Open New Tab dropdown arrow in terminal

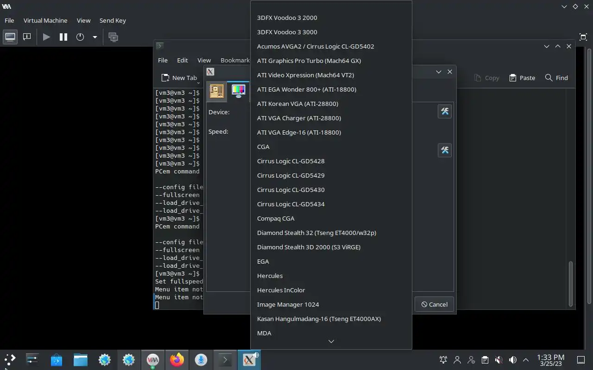[198, 83]
